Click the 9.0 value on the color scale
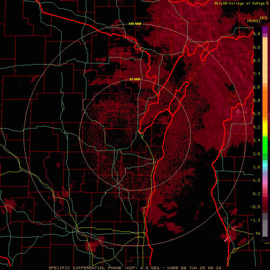This screenshot has height=270, width=270. (256, 47)
